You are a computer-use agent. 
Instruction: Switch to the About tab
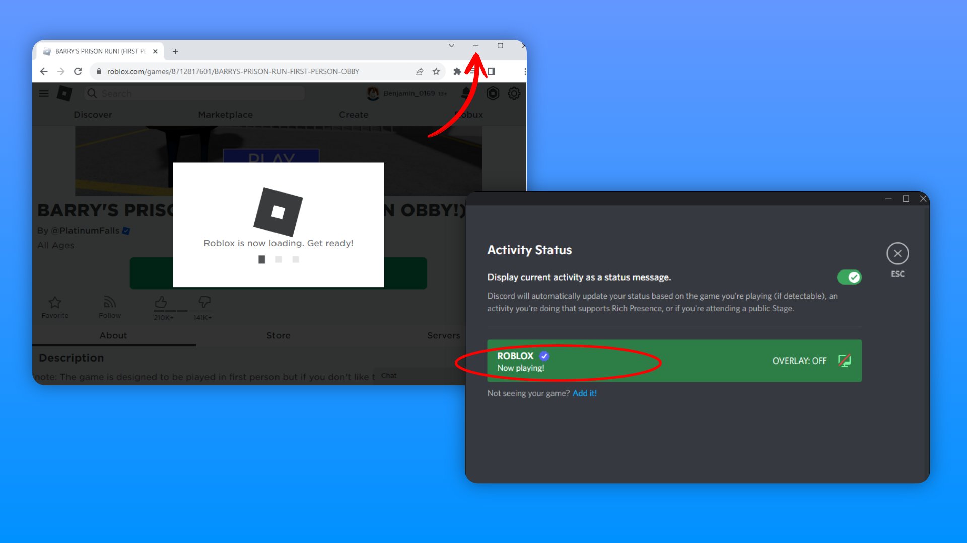(113, 335)
